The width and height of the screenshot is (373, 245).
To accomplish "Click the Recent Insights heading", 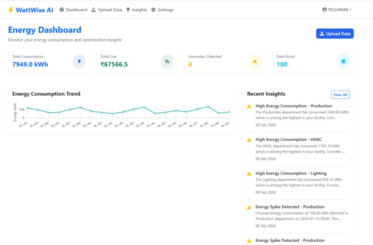I will [x=266, y=94].
